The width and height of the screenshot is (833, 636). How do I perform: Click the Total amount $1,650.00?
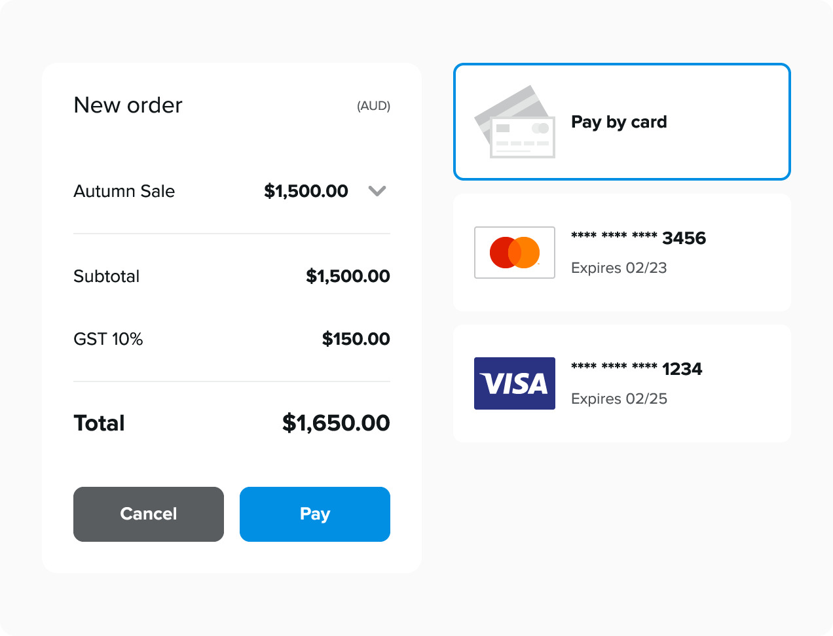(x=336, y=423)
